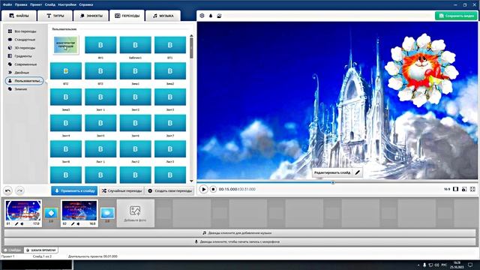Undo the last action
Image resolution: width=480 pixels, height=270 pixels.
click(8, 190)
